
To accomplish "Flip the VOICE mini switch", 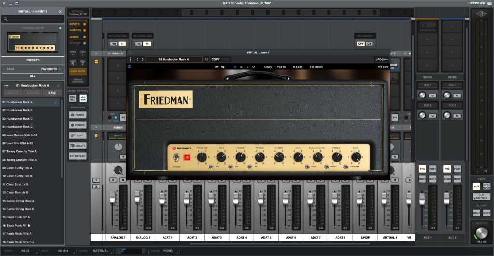I will [307, 167].
